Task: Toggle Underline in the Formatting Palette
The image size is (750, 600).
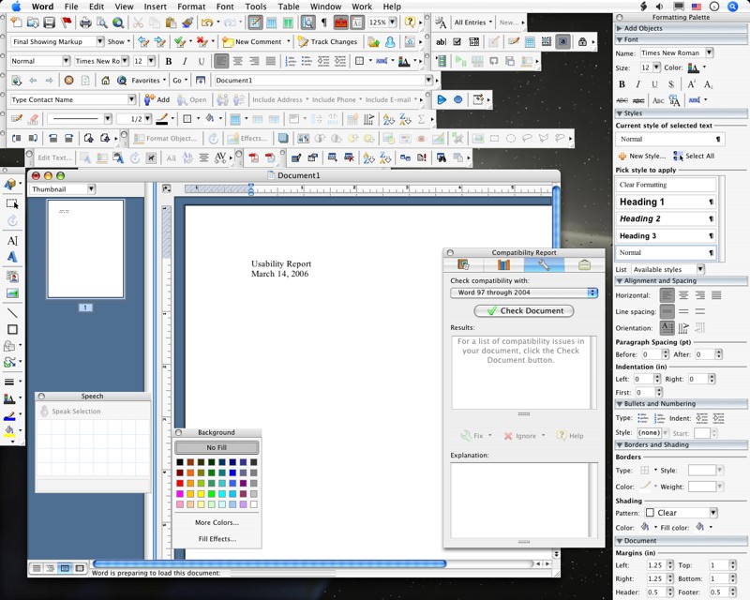Action: [x=655, y=83]
